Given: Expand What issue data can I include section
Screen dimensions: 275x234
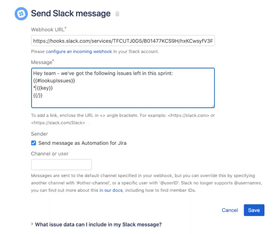Looking at the screenshot, I should click(98, 224).
